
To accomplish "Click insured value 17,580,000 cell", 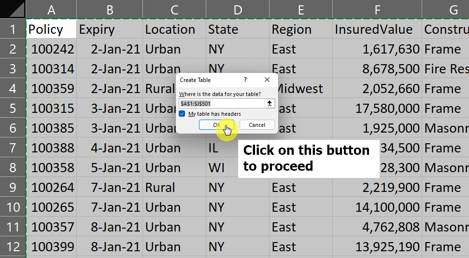I will [377, 108].
